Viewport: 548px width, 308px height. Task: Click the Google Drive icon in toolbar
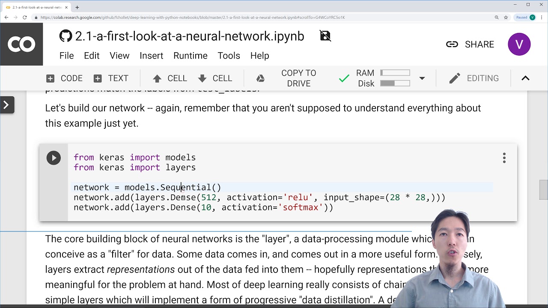tap(260, 78)
